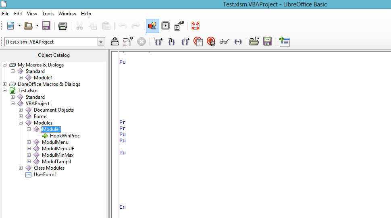Click the Step Out icon
This screenshot has height=218, width=391.
pos(185,42)
